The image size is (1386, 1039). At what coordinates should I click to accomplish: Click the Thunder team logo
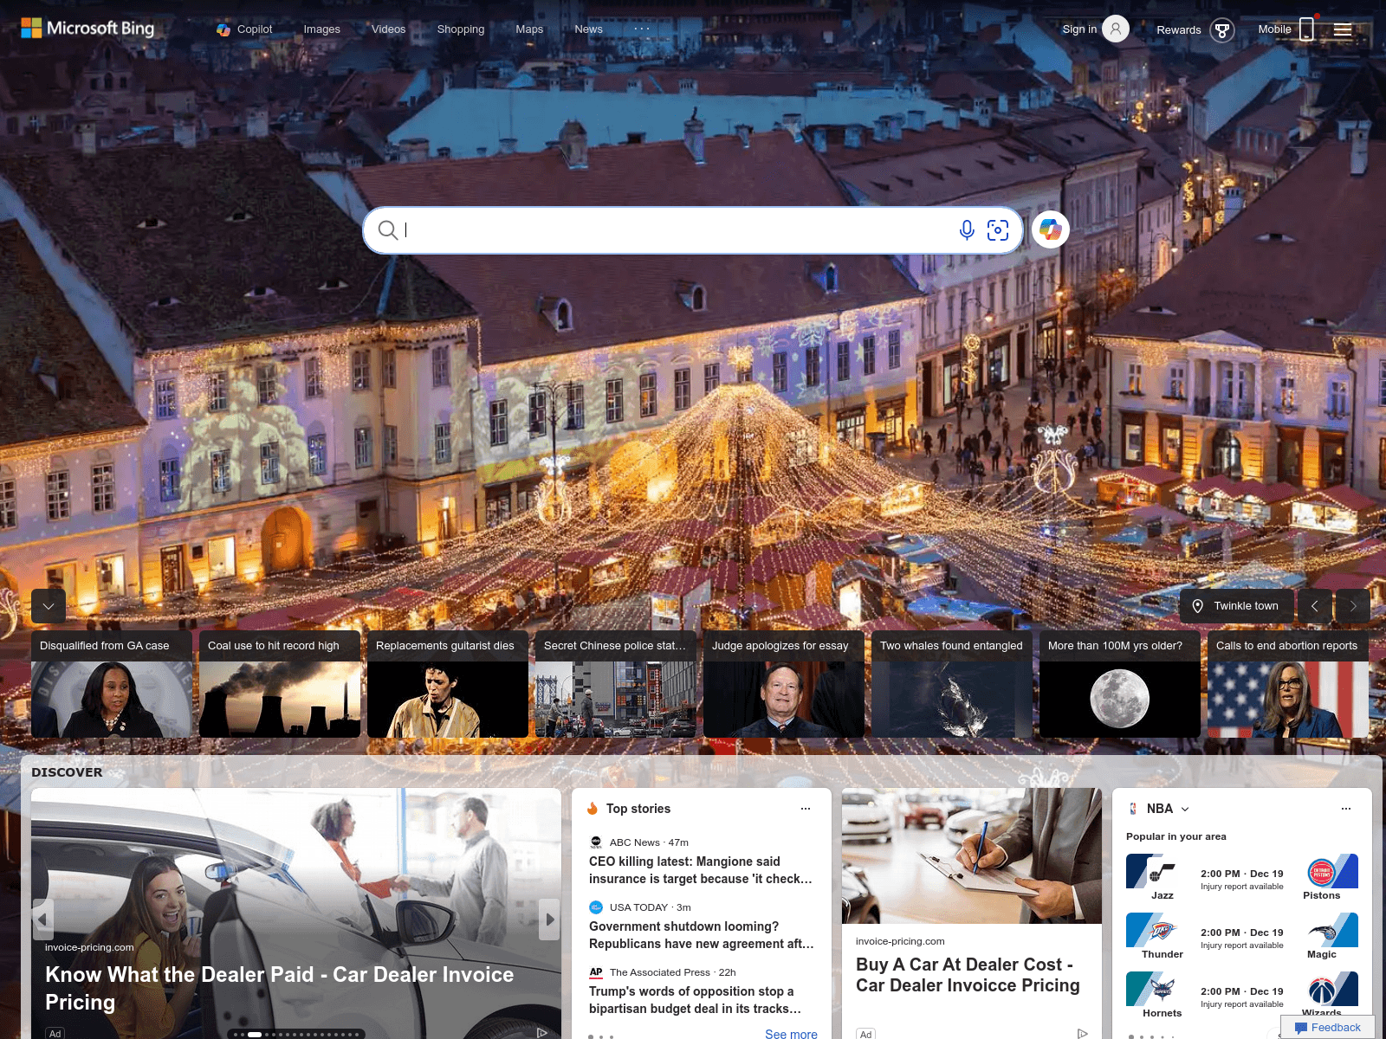1162,930
